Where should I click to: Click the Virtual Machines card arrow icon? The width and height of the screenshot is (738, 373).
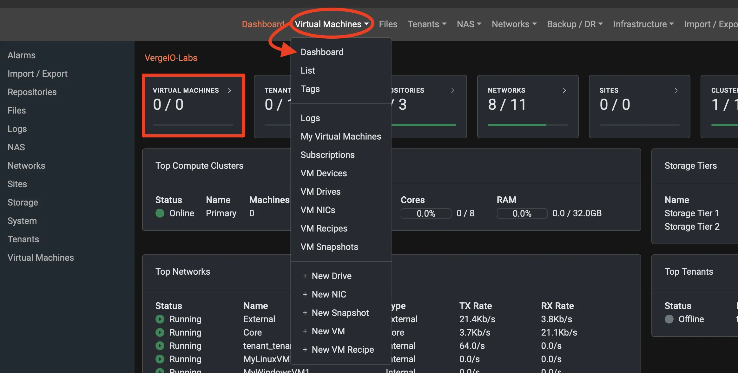230,90
